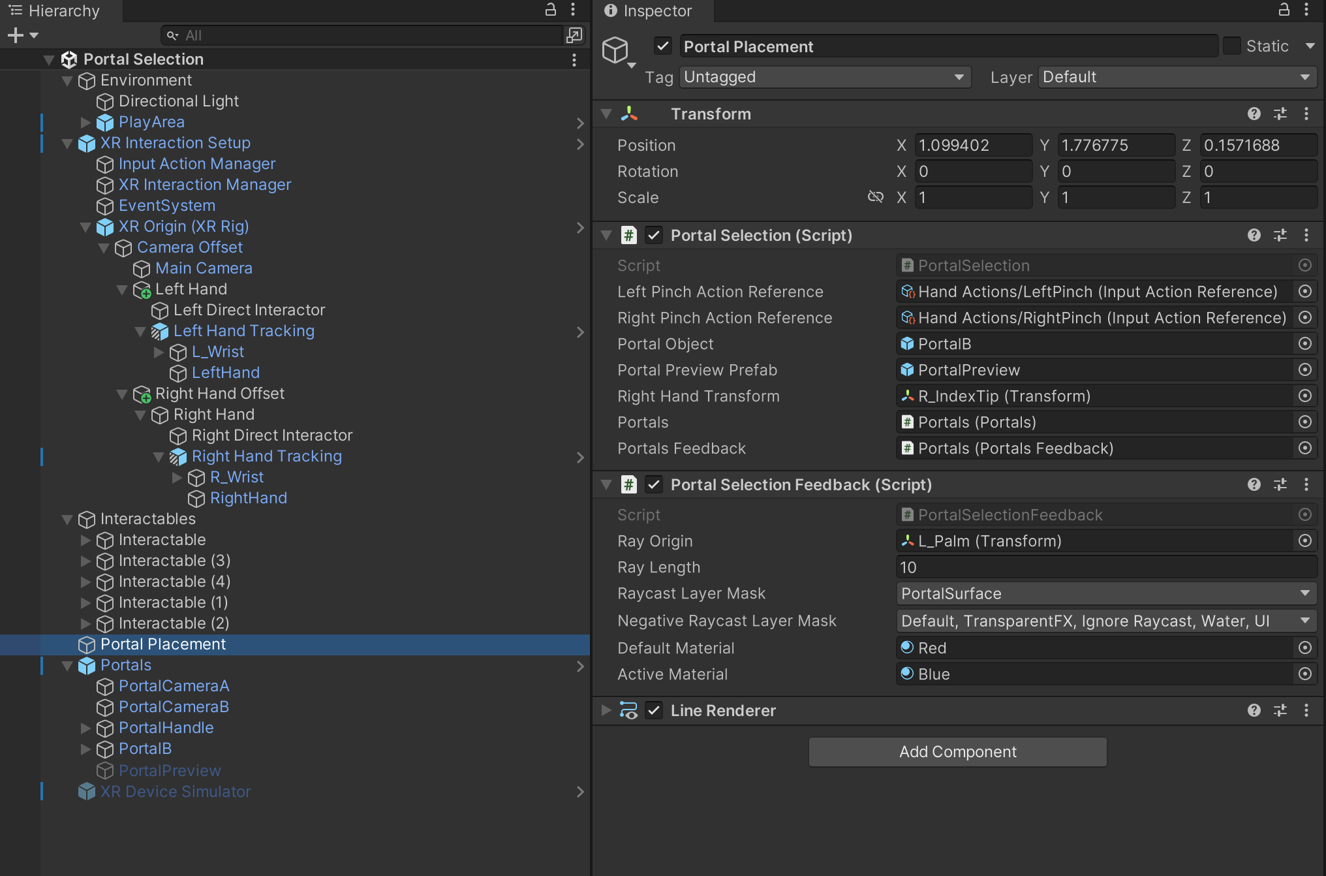Disable the Portal Placement active checkbox

coord(663,46)
